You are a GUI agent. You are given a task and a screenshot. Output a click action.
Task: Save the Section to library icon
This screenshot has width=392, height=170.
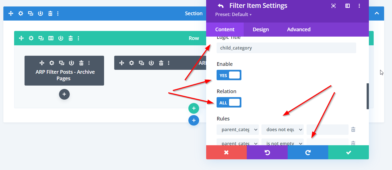[x=40, y=13]
